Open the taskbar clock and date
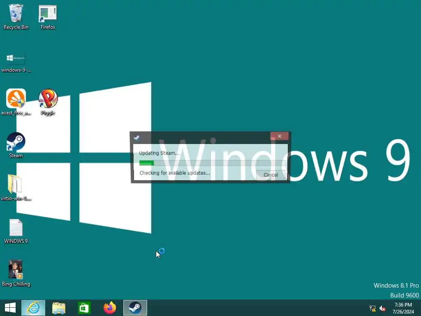The width and height of the screenshot is (421, 316). tap(403, 308)
